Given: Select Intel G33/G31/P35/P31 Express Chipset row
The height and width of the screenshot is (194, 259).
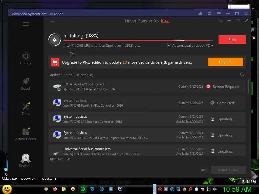Looking at the screenshot, I should 147,135.
